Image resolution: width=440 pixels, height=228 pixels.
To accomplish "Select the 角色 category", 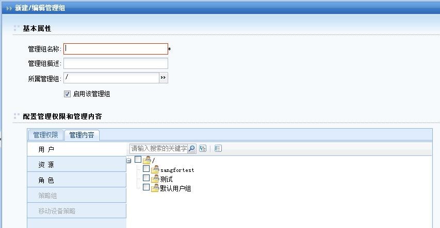I will [77, 180].
